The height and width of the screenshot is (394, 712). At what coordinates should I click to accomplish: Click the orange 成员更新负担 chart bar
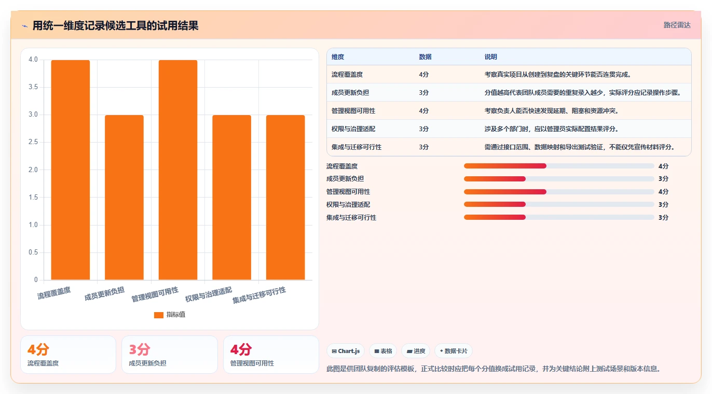(124, 198)
